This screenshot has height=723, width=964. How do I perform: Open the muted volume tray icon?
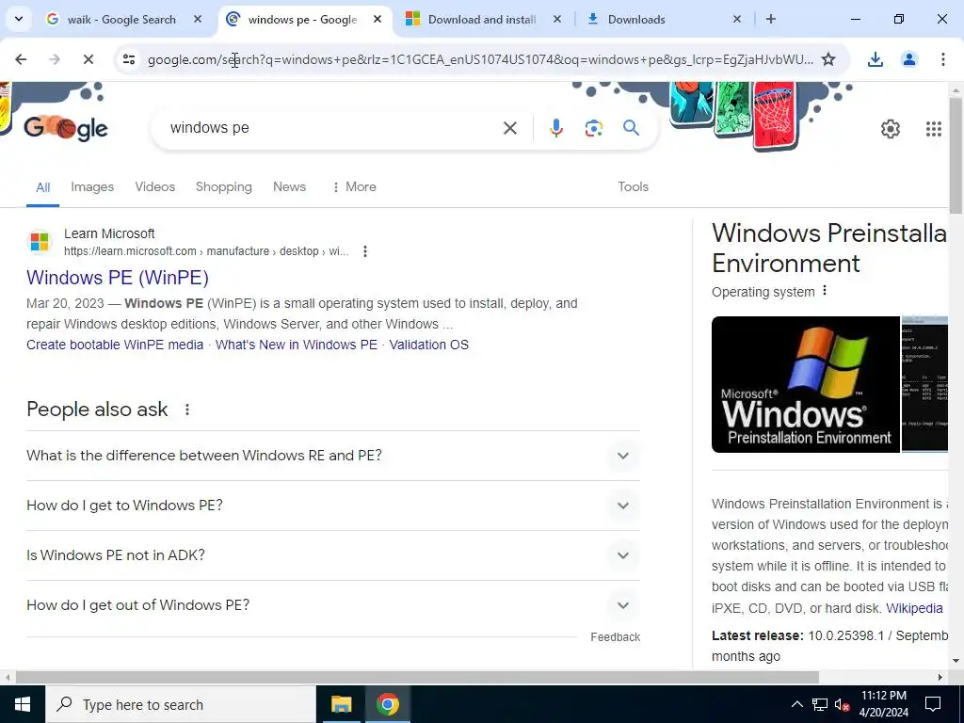click(x=842, y=704)
